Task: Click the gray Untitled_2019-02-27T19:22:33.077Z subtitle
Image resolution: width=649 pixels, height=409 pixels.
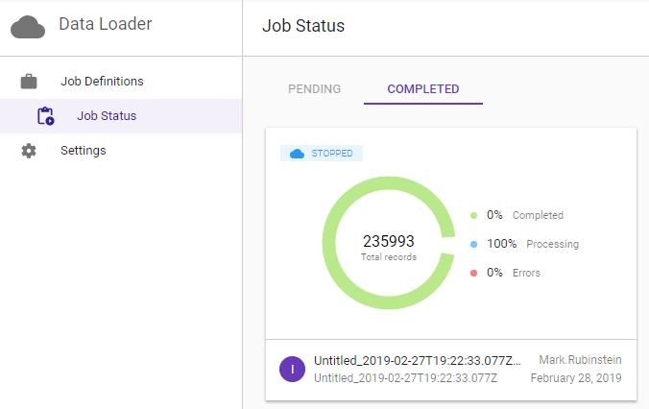Action: tap(405, 378)
